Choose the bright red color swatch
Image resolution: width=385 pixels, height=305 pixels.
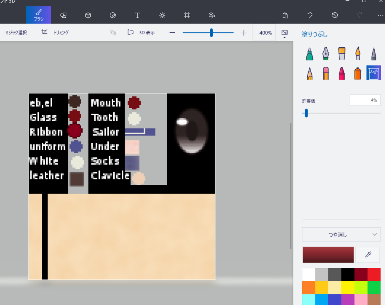[374, 274]
